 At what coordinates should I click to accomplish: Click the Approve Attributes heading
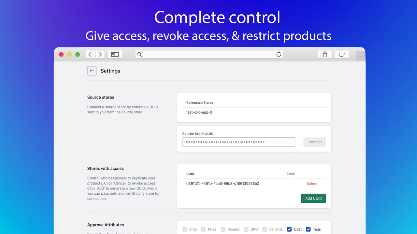click(x=106, y=225)
